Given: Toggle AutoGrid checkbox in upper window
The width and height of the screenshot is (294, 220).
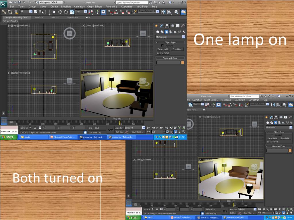Looking at the screenshot, I should (x=163, y=46).
